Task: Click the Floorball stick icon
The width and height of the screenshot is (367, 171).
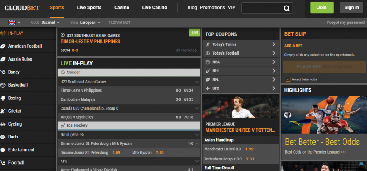Action: click(3, 163)
